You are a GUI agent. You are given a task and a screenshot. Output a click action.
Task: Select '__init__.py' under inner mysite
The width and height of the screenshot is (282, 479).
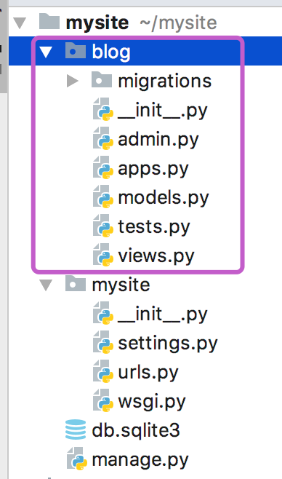pyautogui.click(x=163, y=314)
